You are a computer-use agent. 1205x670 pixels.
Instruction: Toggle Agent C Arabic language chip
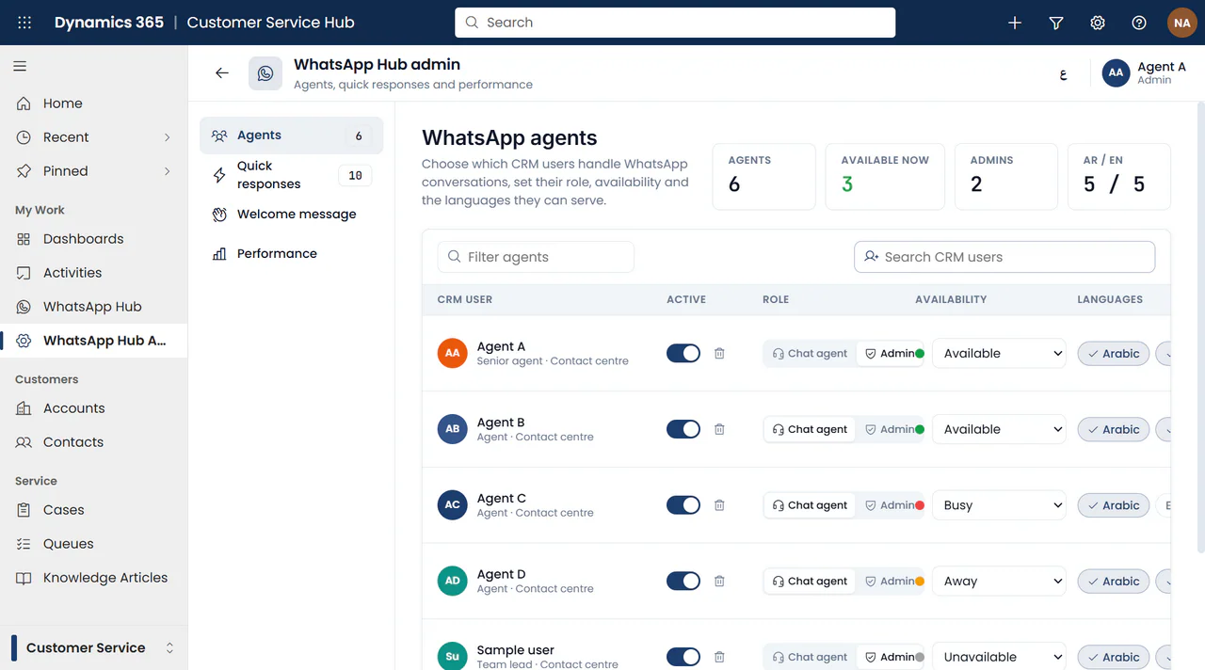point(1114,505)
